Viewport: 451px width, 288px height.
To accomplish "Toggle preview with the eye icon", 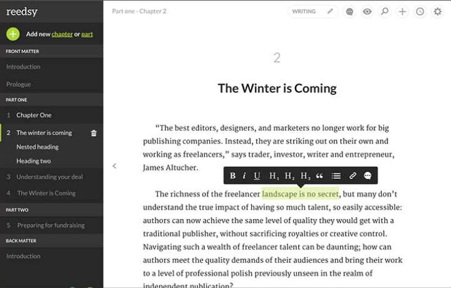I will pyautogui.click(x=367, y=12).
